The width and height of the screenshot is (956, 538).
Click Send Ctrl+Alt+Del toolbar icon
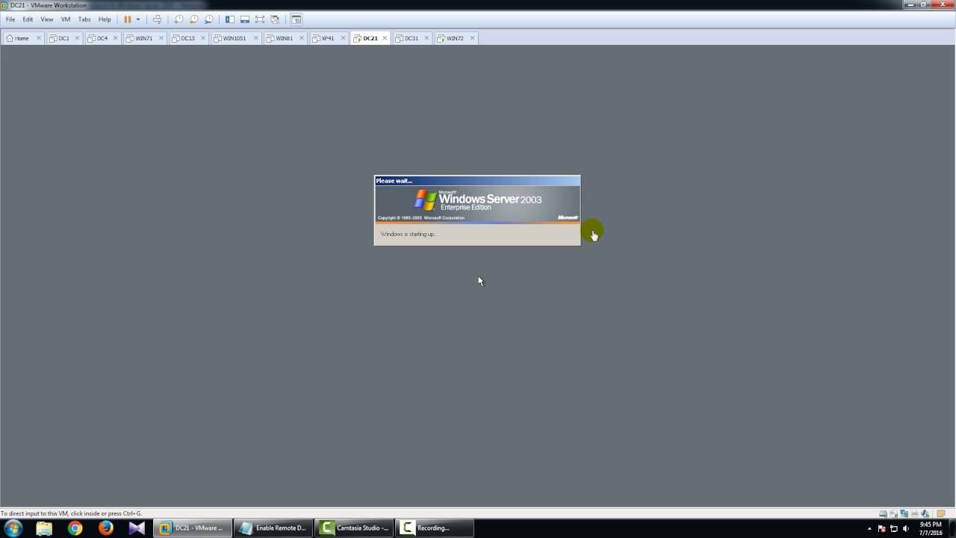coord(157,19)
